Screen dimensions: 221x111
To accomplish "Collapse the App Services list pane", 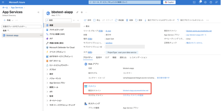I will click(x=38, y=12).
